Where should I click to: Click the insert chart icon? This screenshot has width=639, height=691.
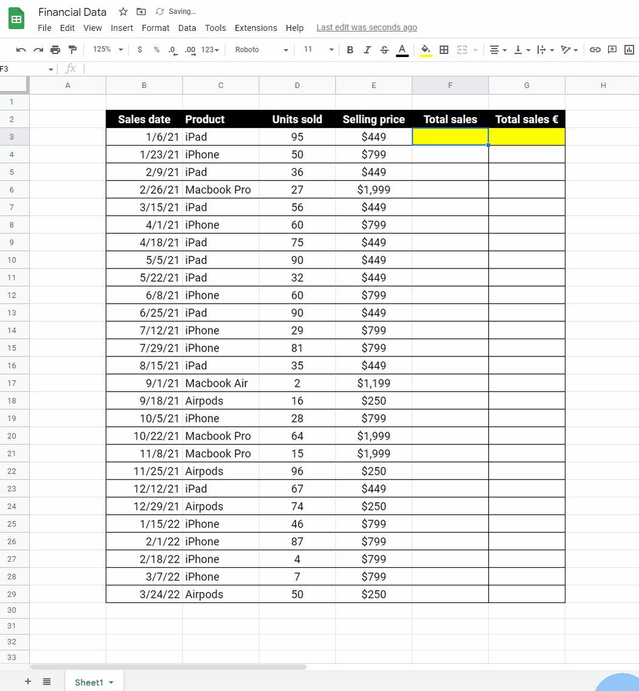pyautogui.click(x=629, y=50)
